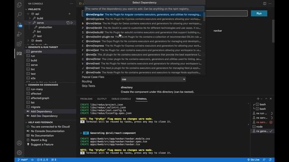The height and width of the screenshot is (162, 289).
Task: Switch to the PROBLEMS tab
Action: point(86,99)
